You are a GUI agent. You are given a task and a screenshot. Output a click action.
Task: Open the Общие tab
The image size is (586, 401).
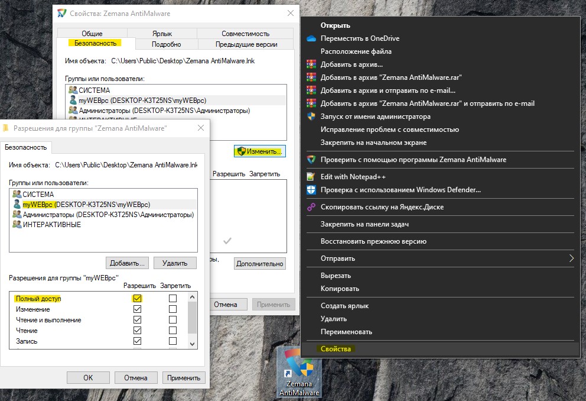pyautogui.click(x=92, y=34)
